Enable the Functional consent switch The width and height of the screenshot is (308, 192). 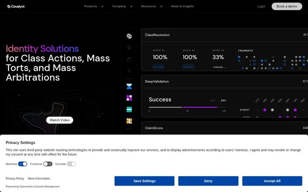click(x=48, y=164)
